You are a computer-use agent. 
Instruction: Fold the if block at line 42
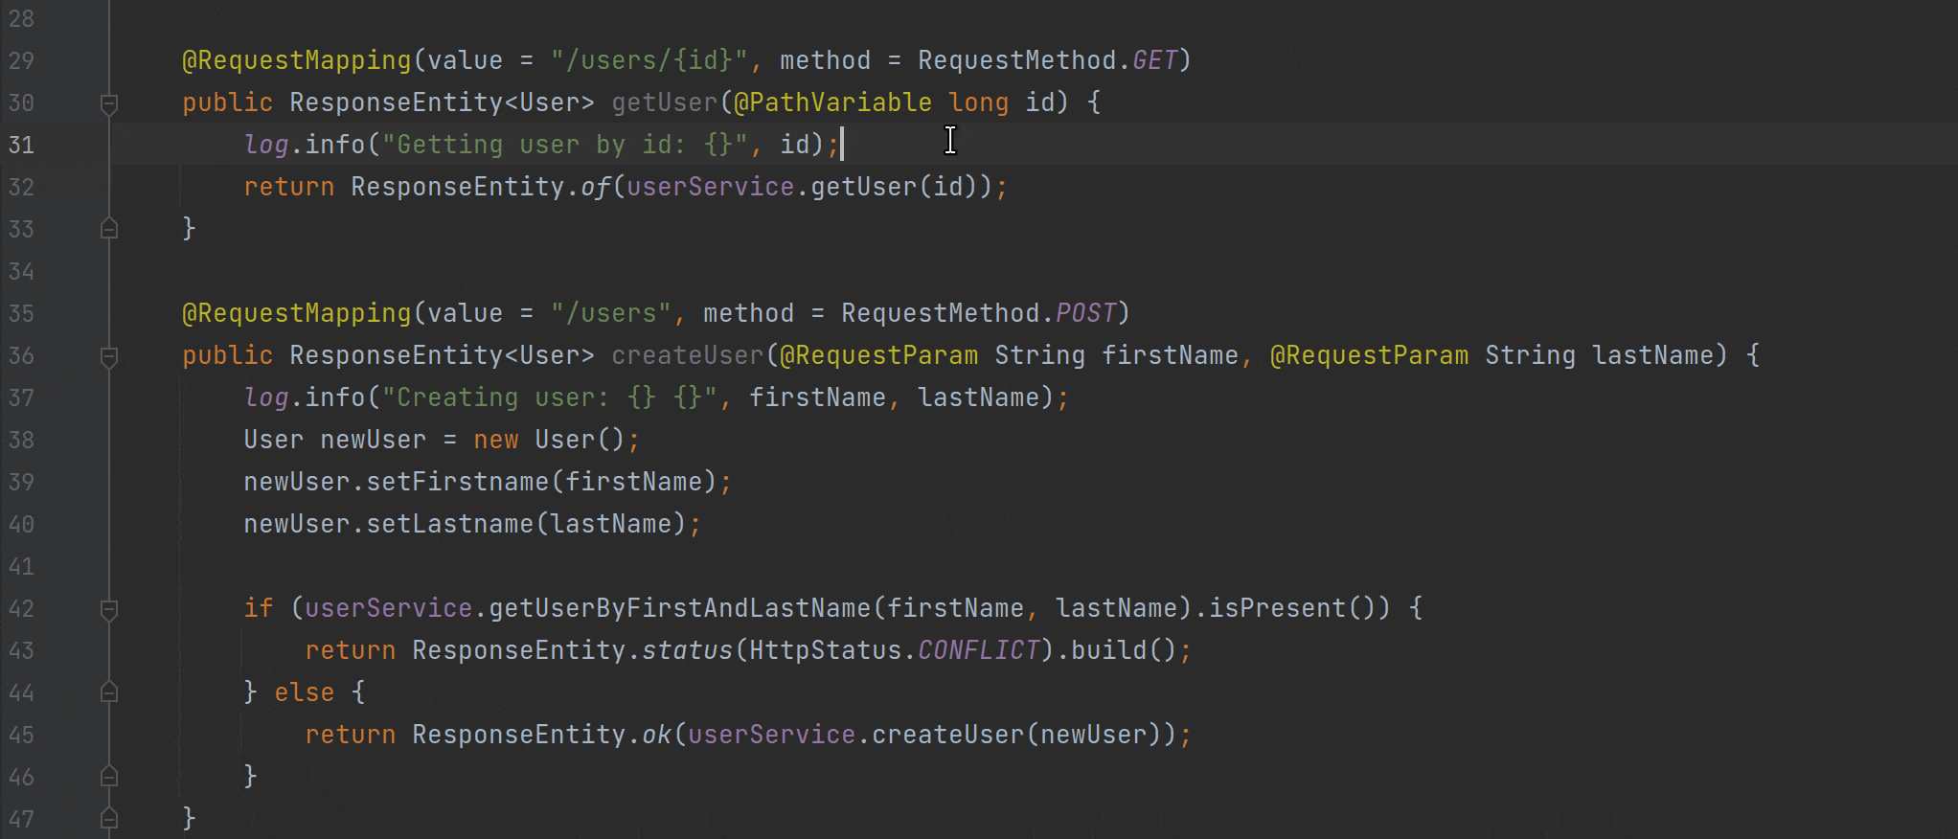109,609
